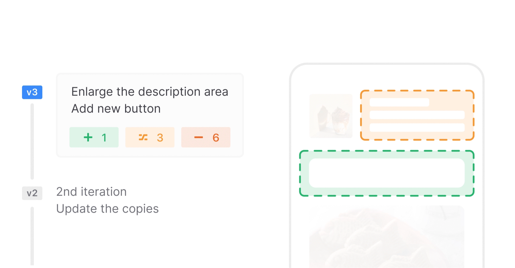Click 'Enlarge the description area' text
515x268 pixels.
(x=150, y=92)
